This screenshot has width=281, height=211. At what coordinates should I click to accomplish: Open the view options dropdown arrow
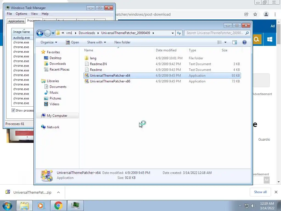click(225, 42)
